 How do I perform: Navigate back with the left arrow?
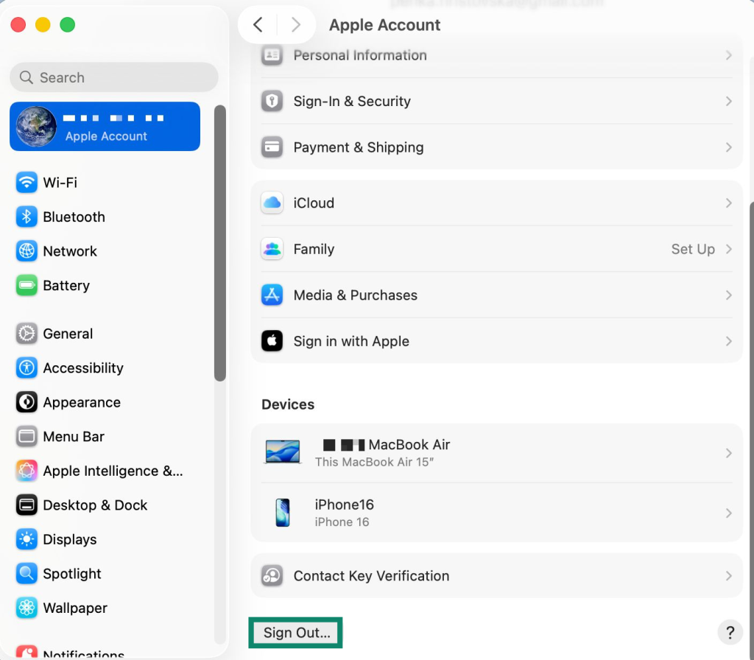(257, 24)
